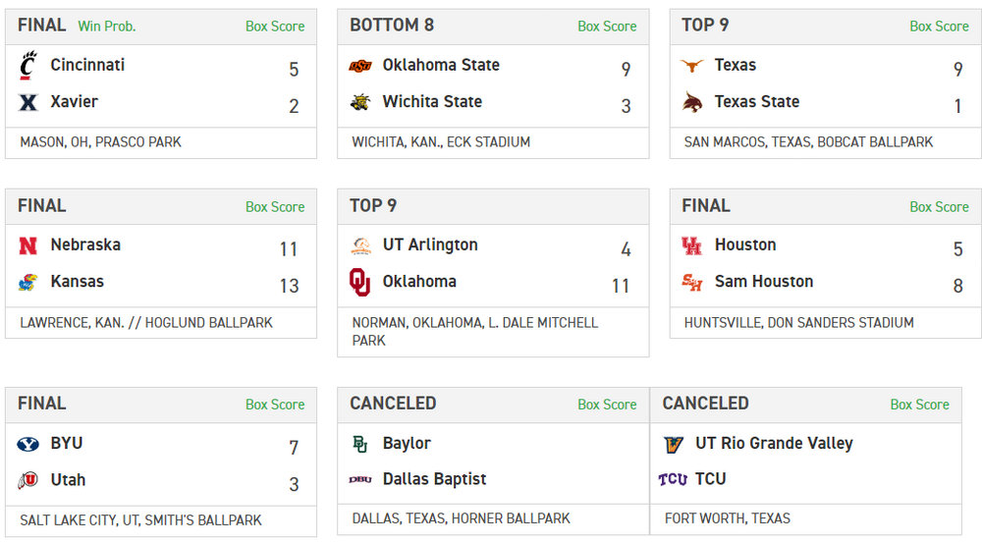Click the Texas Longhorns logo

pos(692,66)
